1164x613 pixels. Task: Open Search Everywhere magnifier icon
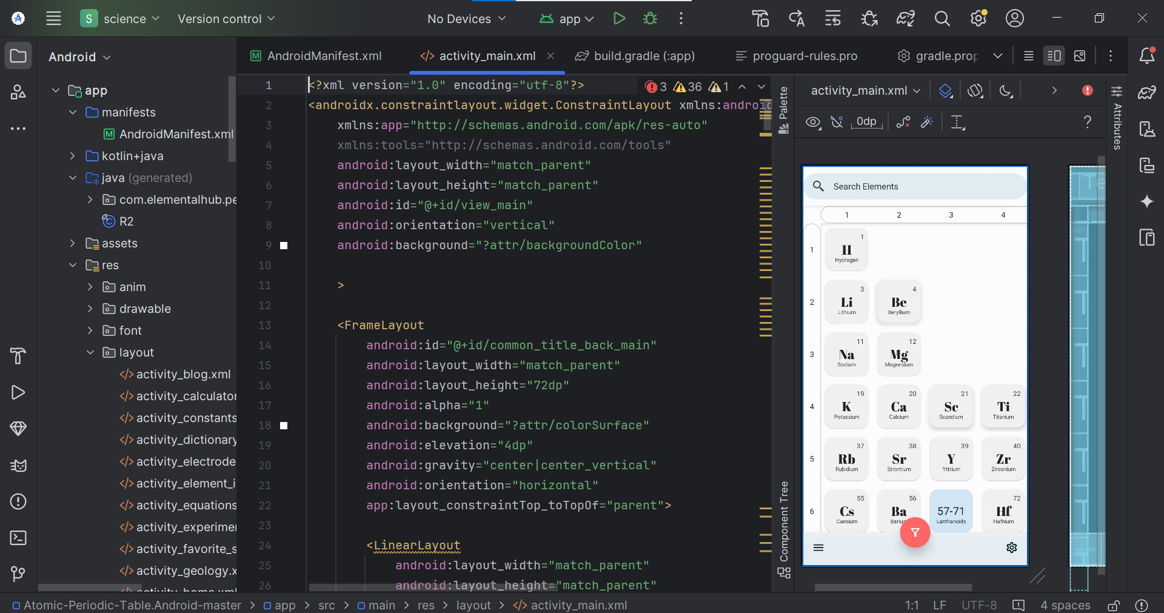(942, 19)
